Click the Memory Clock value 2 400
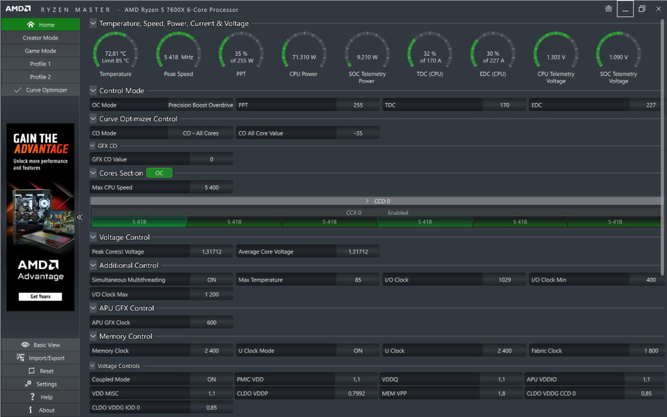Image resolution: width=667 pixels, height=417 pixels. coord(212,351)
